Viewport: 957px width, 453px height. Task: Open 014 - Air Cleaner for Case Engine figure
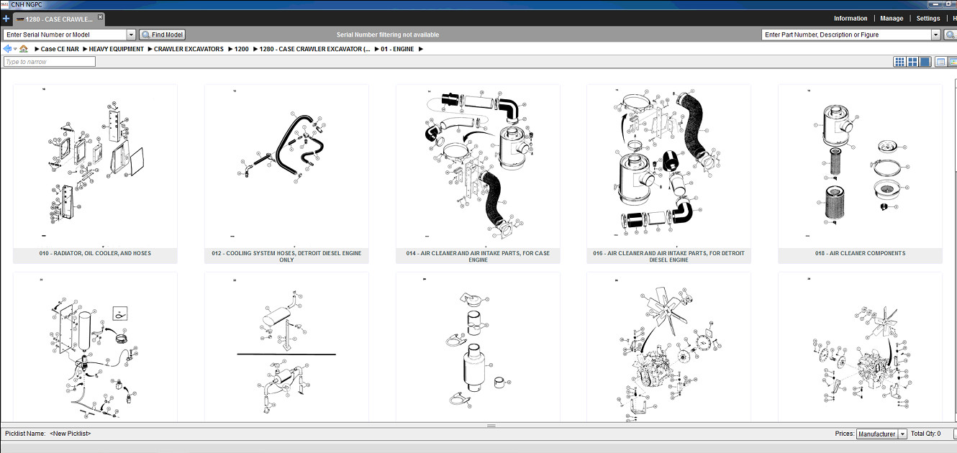point(478,166)
